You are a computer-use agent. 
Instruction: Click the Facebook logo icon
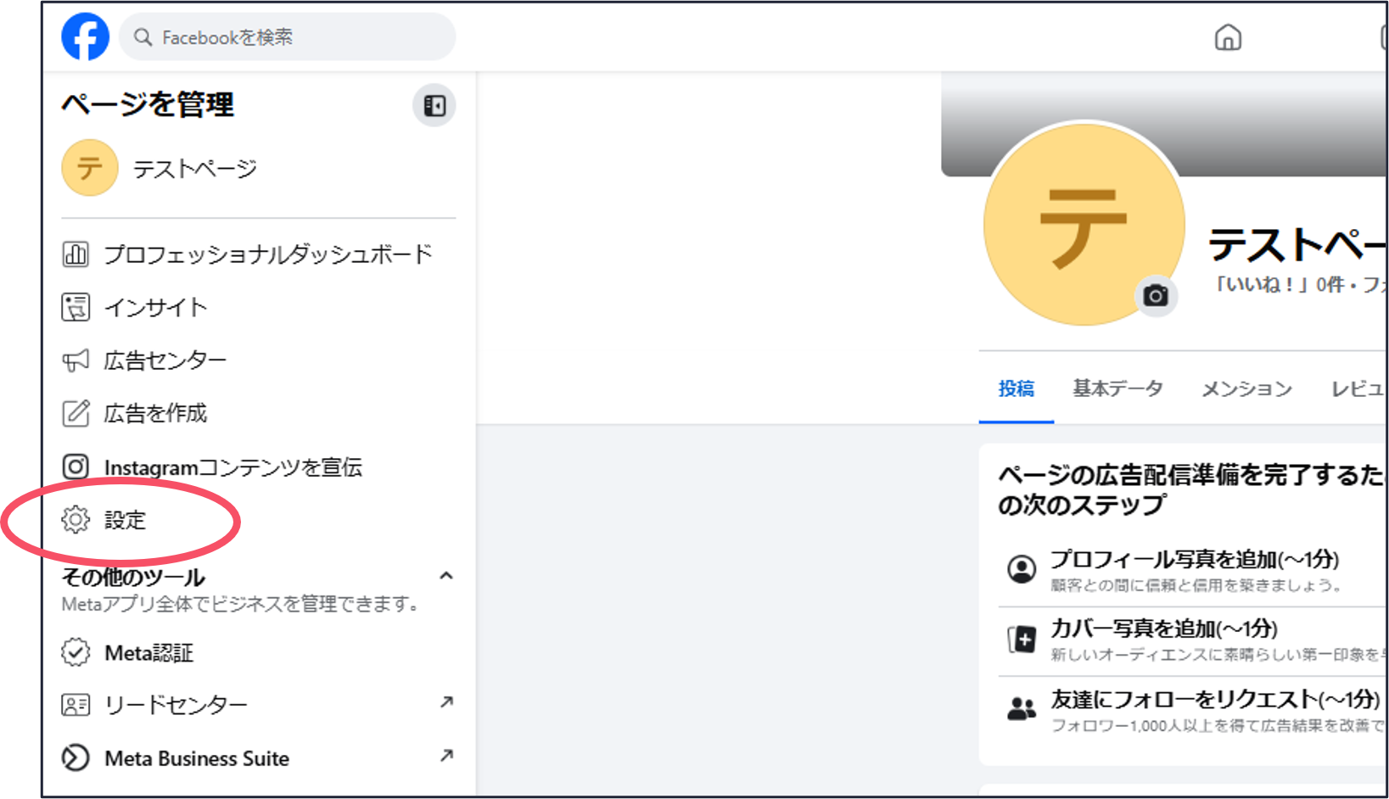pos(85,37)
